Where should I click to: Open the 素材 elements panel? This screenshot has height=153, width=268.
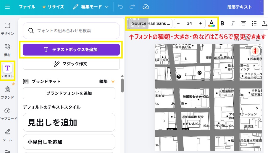click(7, 50)
